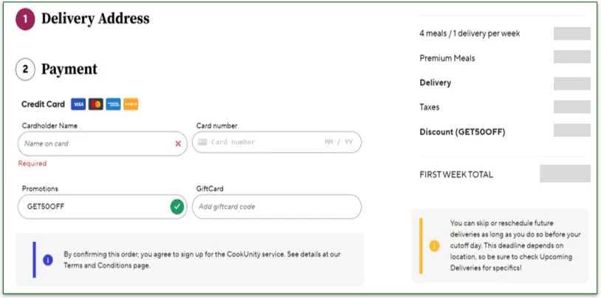Click the American Express card icon
This screenshot has width=601, height=298.
tap(114, 104)
